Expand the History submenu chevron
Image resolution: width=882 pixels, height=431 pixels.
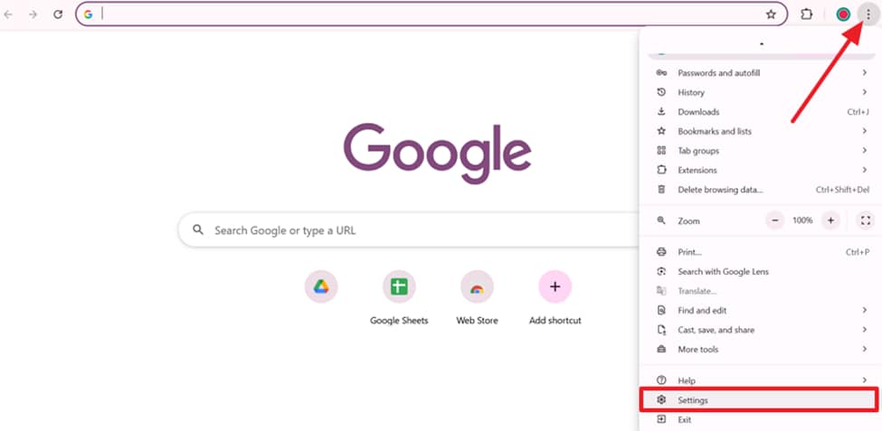(865, 92)
